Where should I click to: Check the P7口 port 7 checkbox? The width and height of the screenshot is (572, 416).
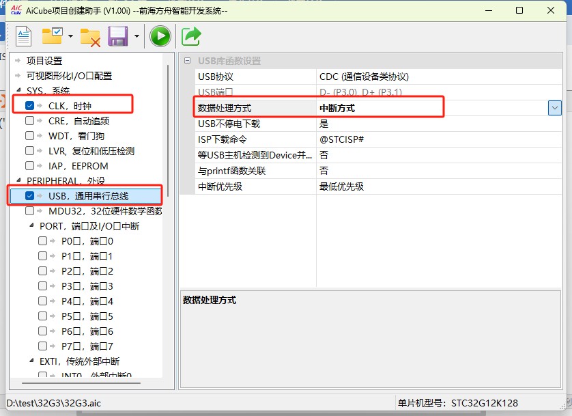tap(43, 346)
